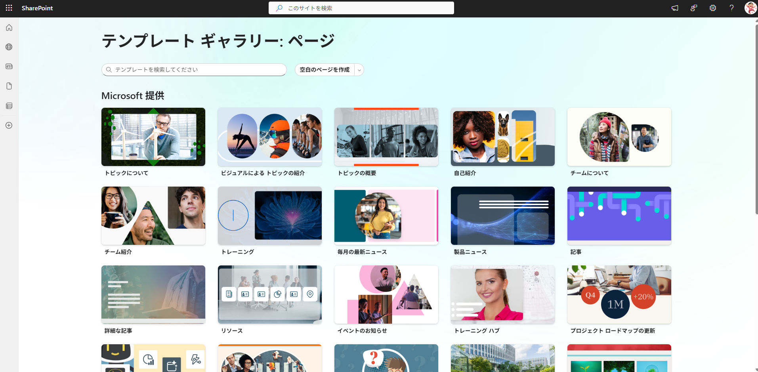Screen dimensions: 758x372
Task: Click the Create plus icon in sidebar
Action: (9, 125)
